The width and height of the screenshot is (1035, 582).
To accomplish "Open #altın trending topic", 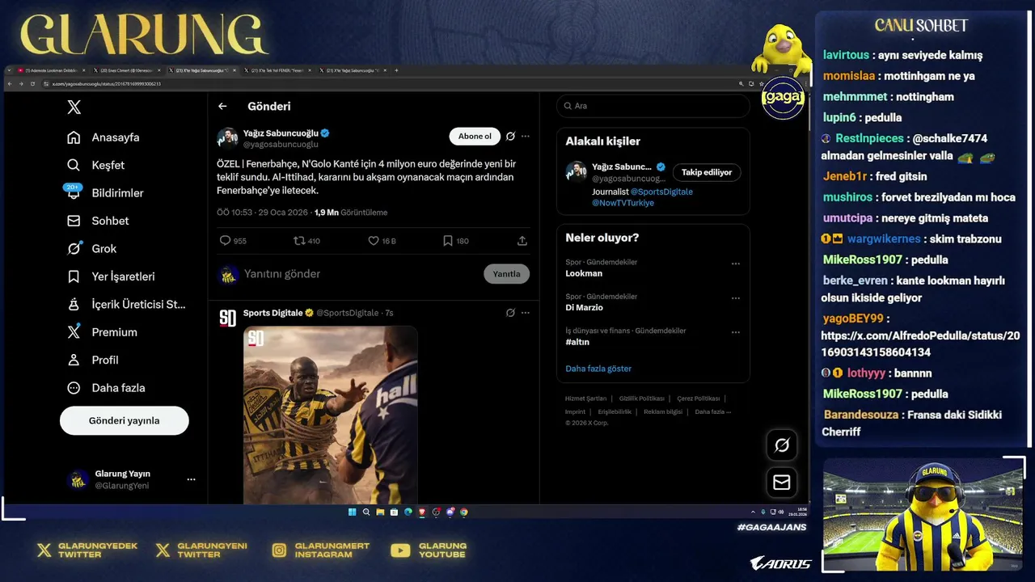I will [577, 342].
